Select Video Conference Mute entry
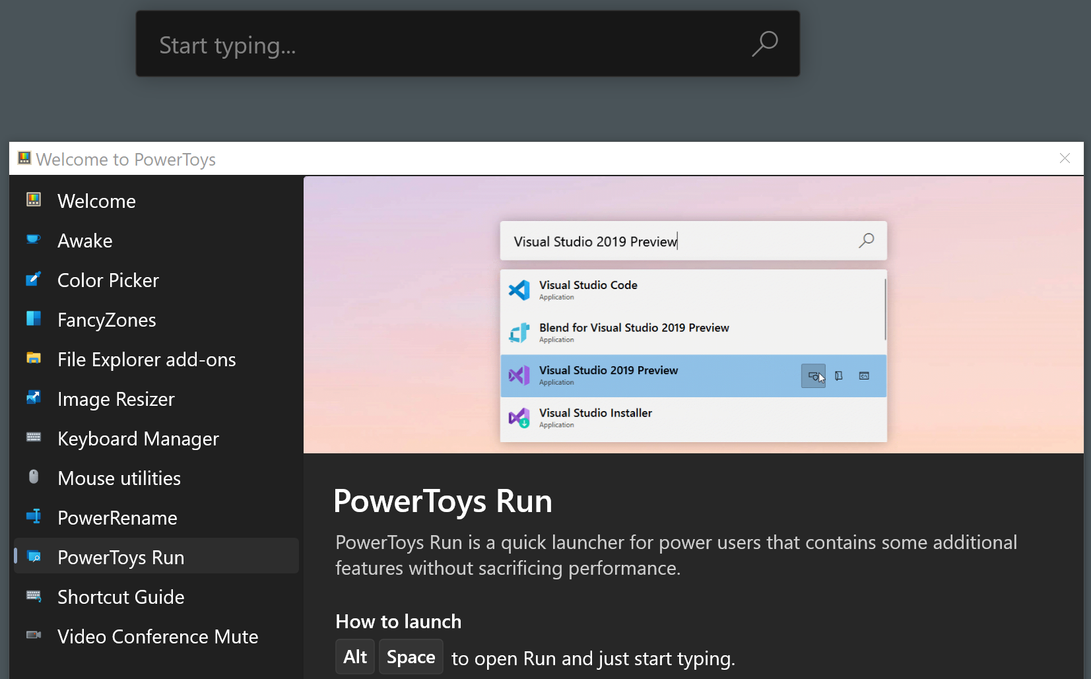This screenshot has height=679, width=1091. point(156,636)
